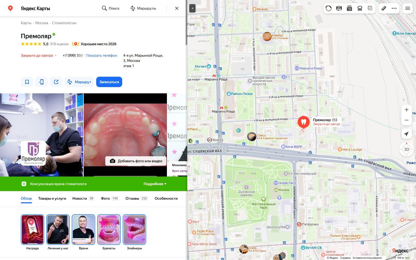The image size is (416, 260).
Task: Click the my location arrow button
Action: (407, 134)
